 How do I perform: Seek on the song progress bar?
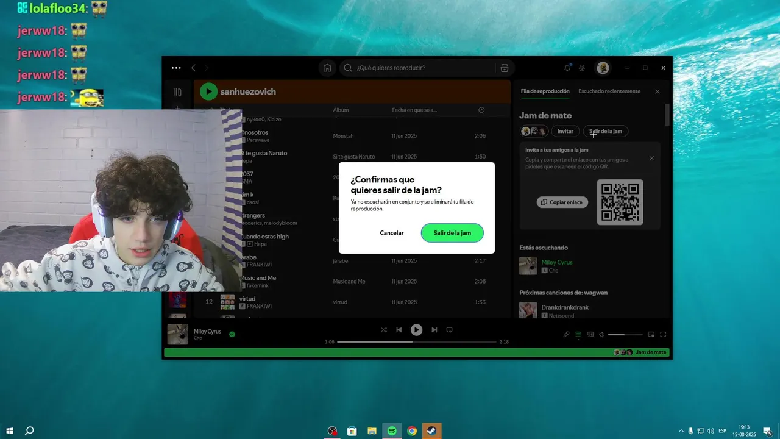(417, 342)
